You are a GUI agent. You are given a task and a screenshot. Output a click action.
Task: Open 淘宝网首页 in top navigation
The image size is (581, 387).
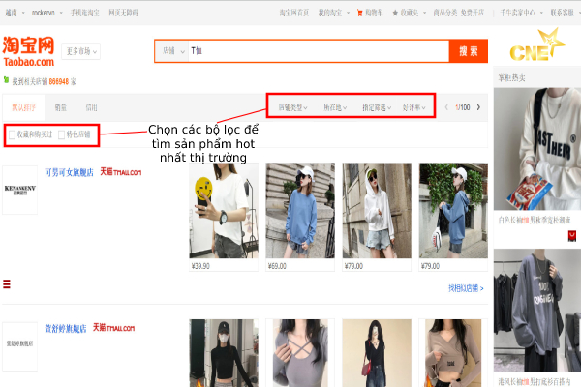click(x=294, y=13)
